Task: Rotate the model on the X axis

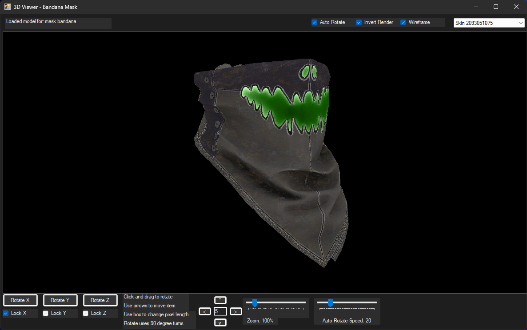Action: point(20,300)
